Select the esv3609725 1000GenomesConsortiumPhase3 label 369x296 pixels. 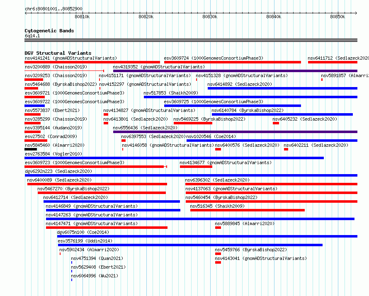coord(214,102)
